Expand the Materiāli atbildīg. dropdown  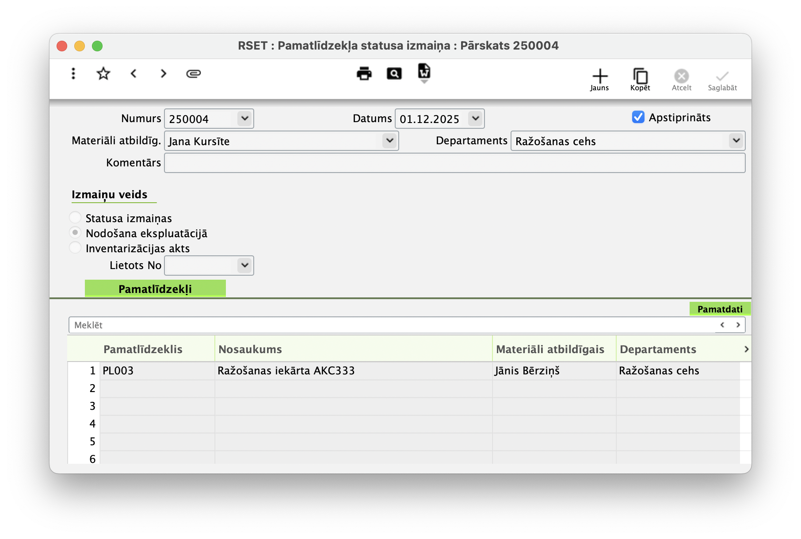point(389,141)
